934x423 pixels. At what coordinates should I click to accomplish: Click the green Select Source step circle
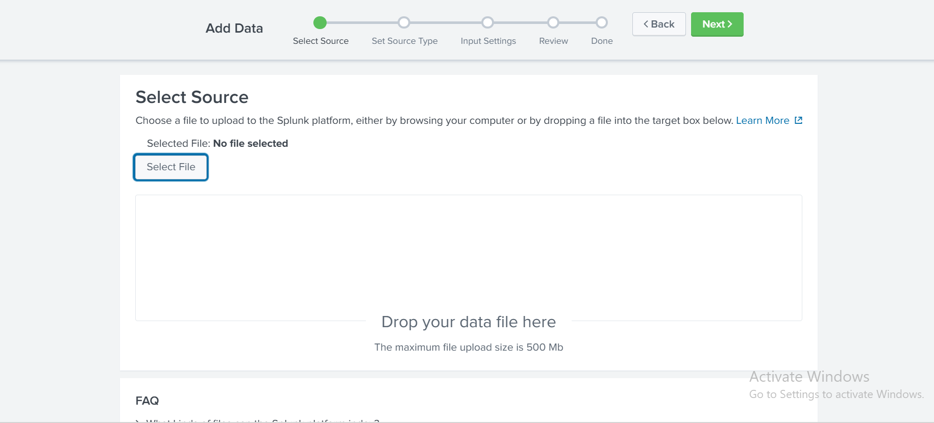coord(320,22)
